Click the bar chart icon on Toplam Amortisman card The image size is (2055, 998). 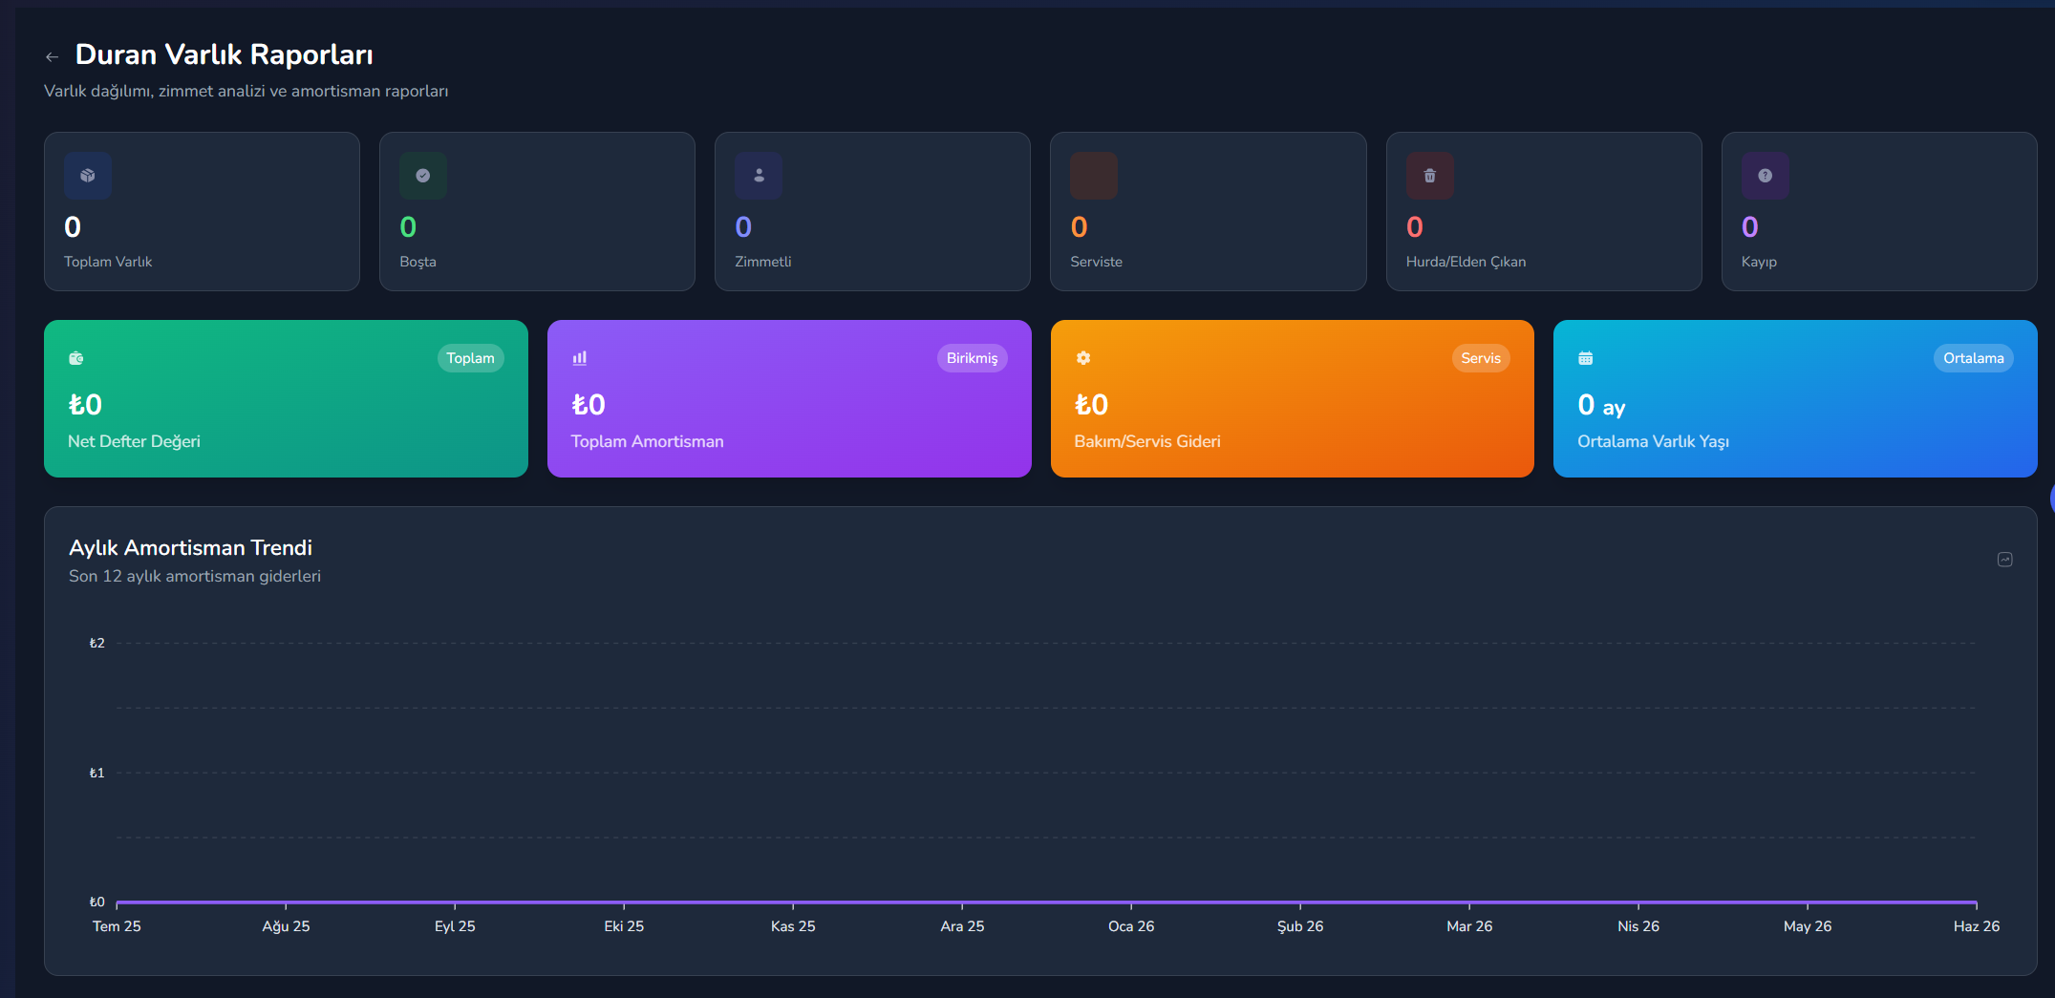[x=580, y=358]
